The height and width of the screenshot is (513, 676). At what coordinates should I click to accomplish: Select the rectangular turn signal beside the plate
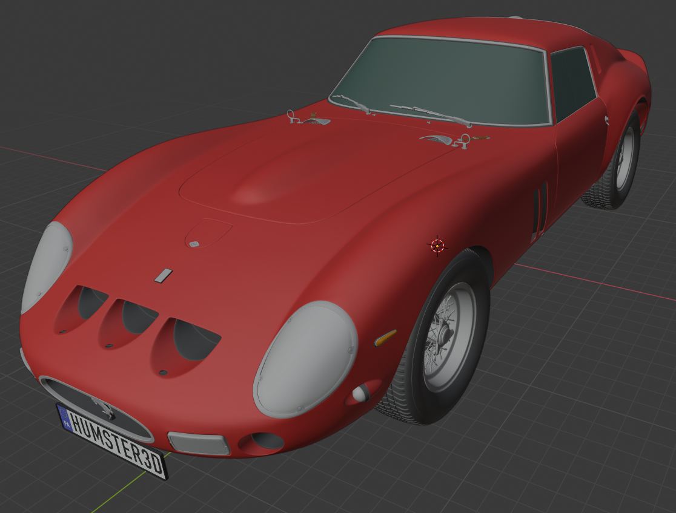pos(199,443)
